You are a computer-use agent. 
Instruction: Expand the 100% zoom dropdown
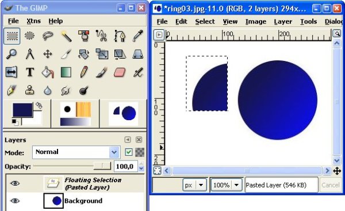[227, 185]
